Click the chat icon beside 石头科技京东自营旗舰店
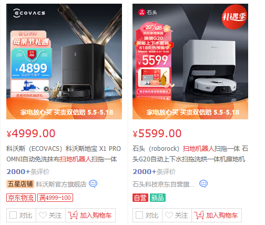 coord(203,184)
